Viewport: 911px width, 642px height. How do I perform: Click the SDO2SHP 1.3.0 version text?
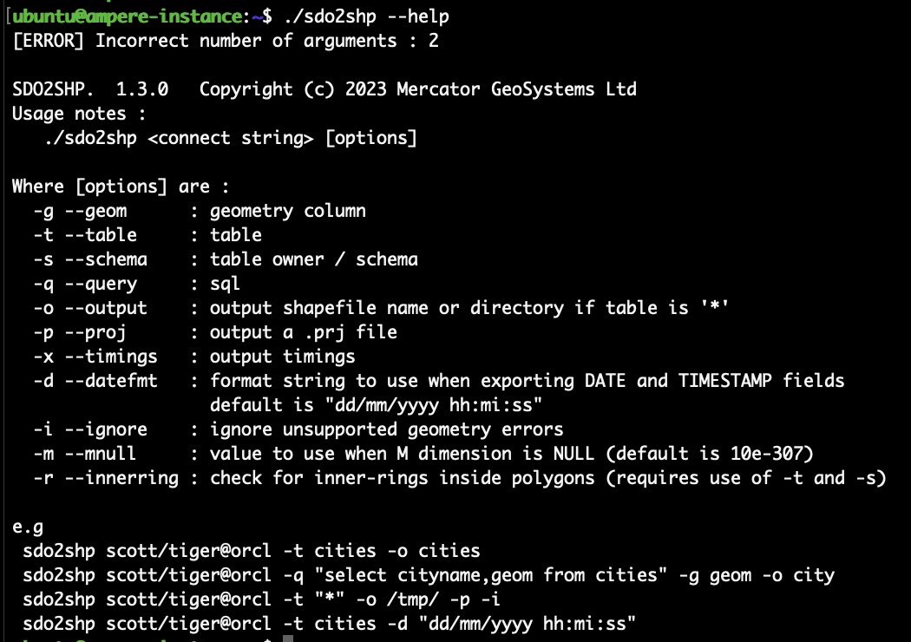[90, 88]
